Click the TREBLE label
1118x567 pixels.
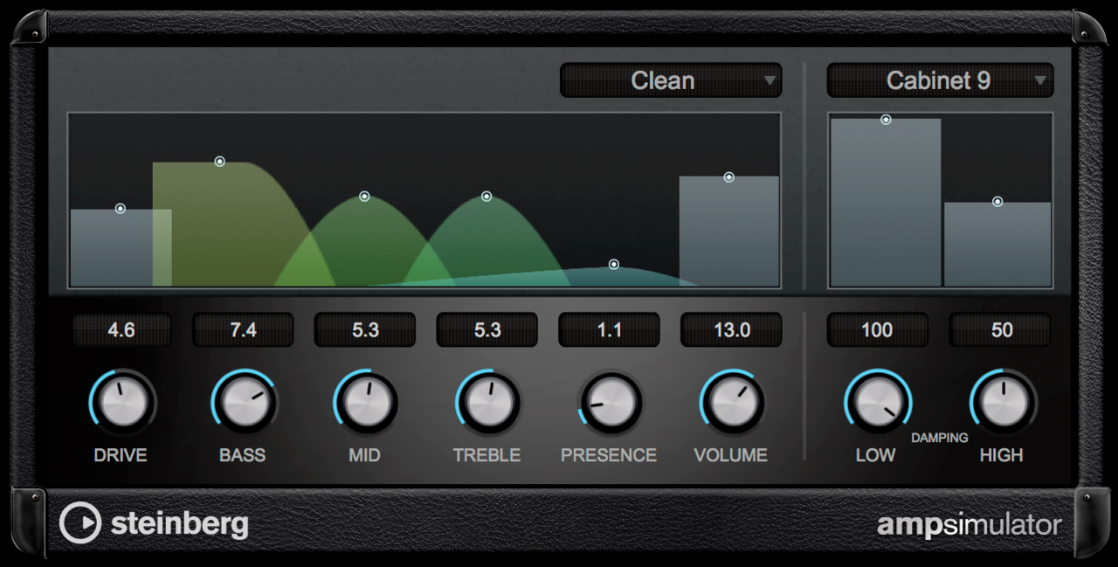coord(487,455)
